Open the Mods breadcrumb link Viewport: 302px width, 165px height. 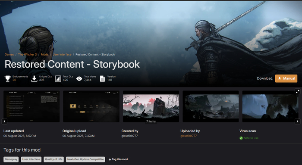tap(44, 54)
